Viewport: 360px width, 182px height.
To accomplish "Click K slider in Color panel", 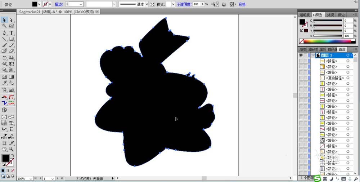I will (328, 36).
